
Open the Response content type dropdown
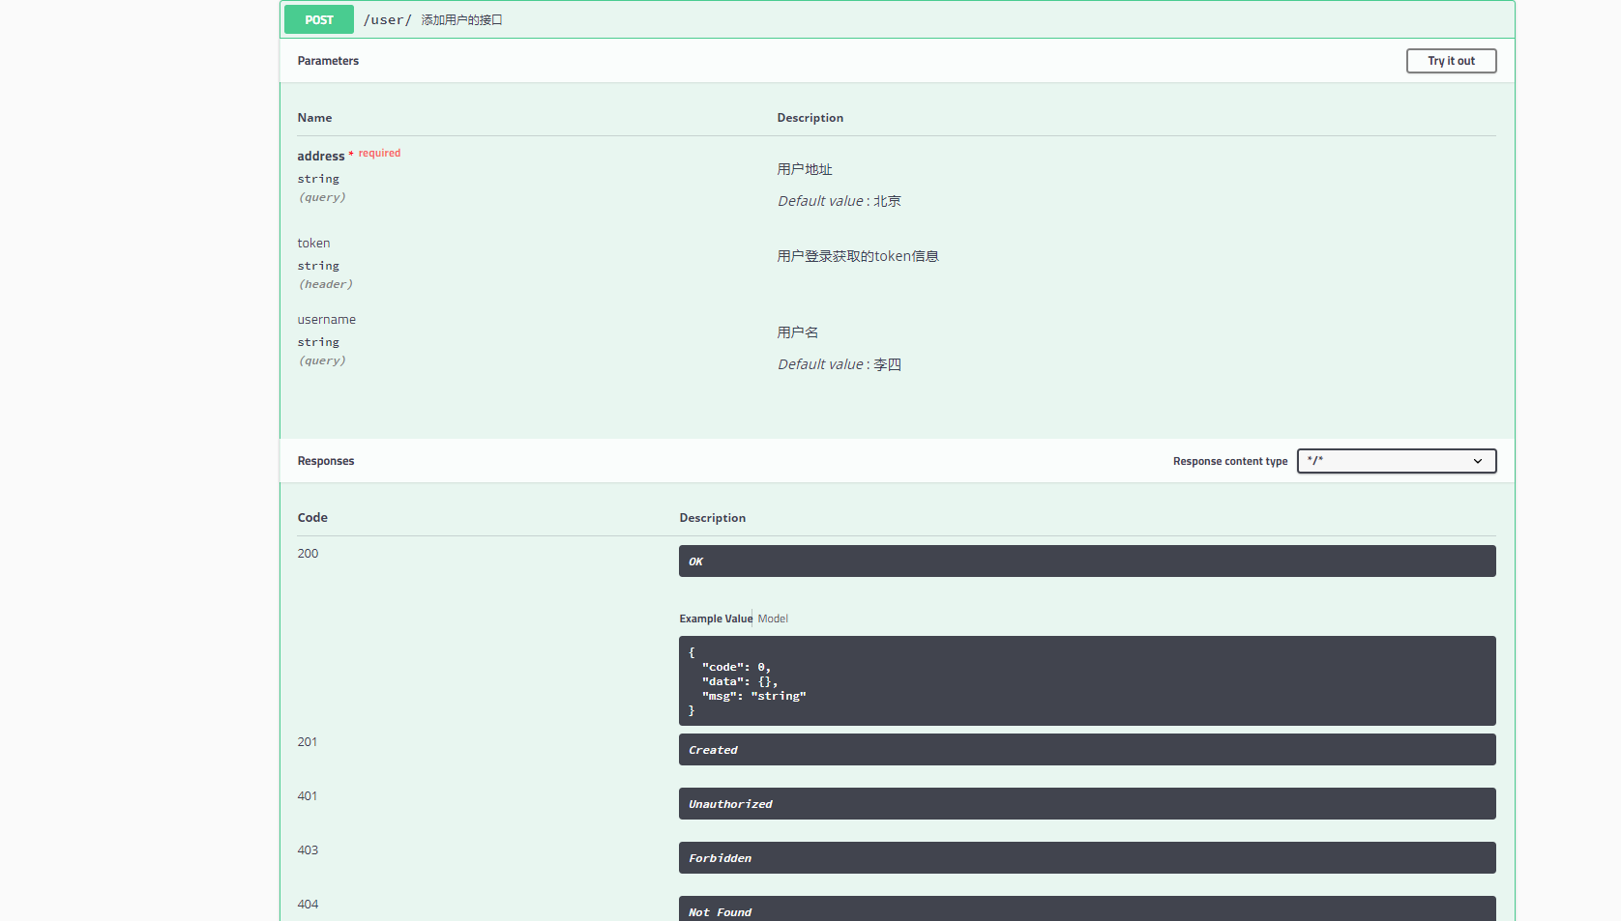[x=1396, y=461]
